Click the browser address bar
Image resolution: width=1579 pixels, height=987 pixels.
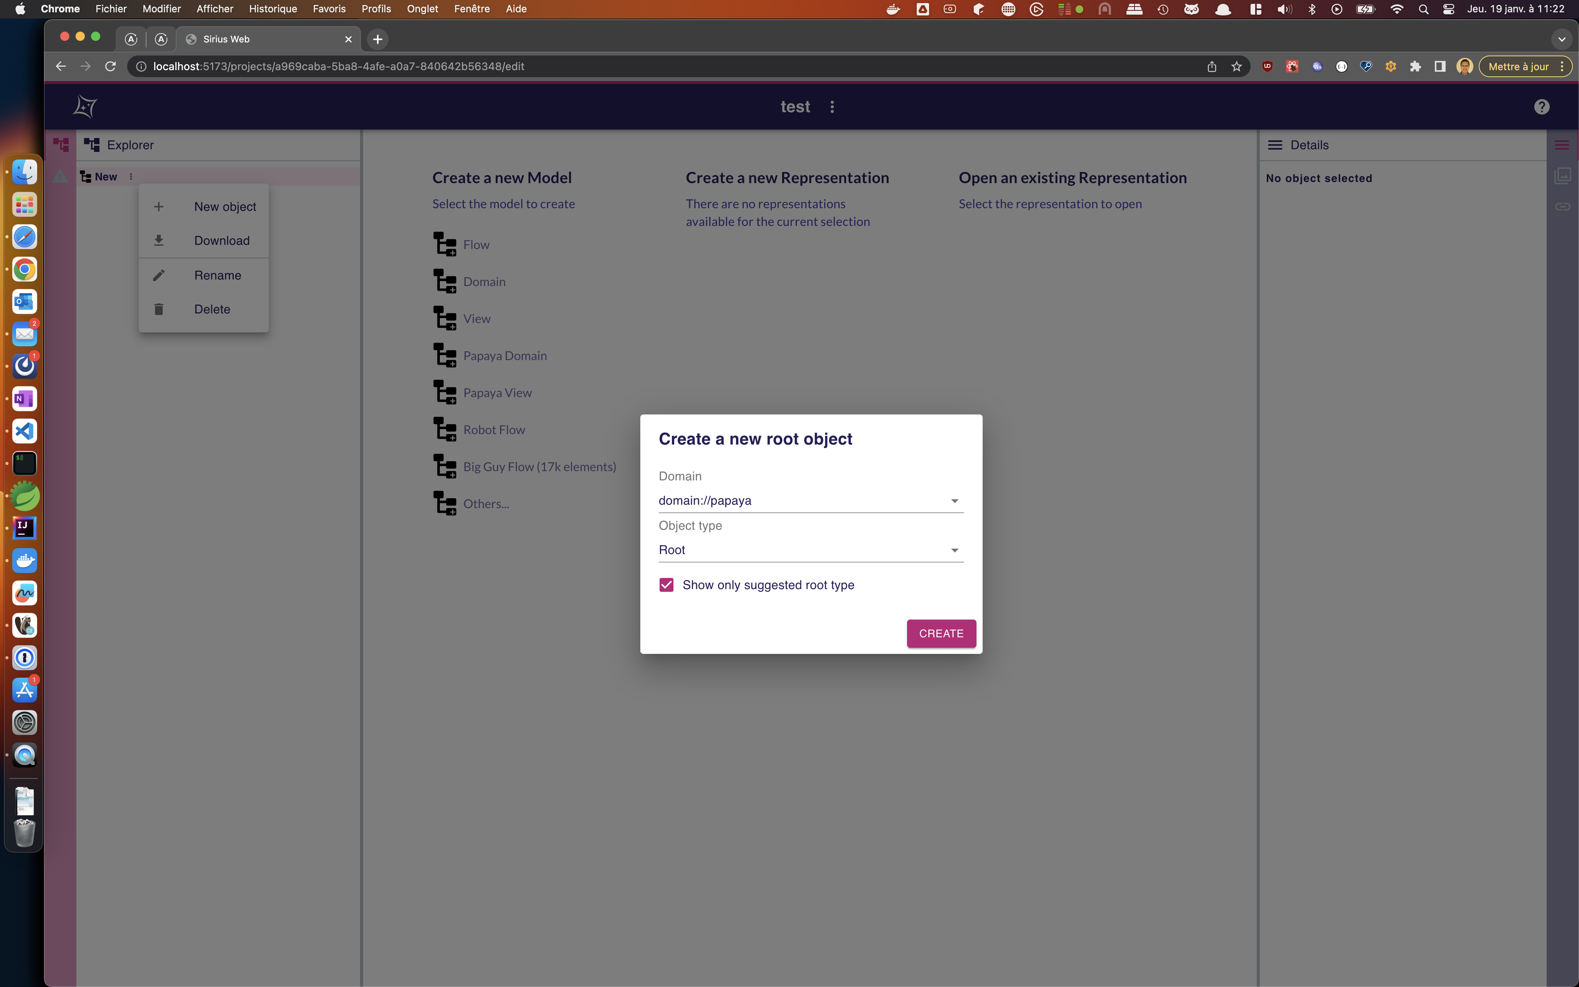coord(653,67)
